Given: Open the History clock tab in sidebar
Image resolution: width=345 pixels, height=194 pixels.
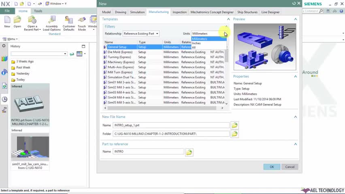Looking at the screenshot, I should pyautogui.click(x=4, y=99).
